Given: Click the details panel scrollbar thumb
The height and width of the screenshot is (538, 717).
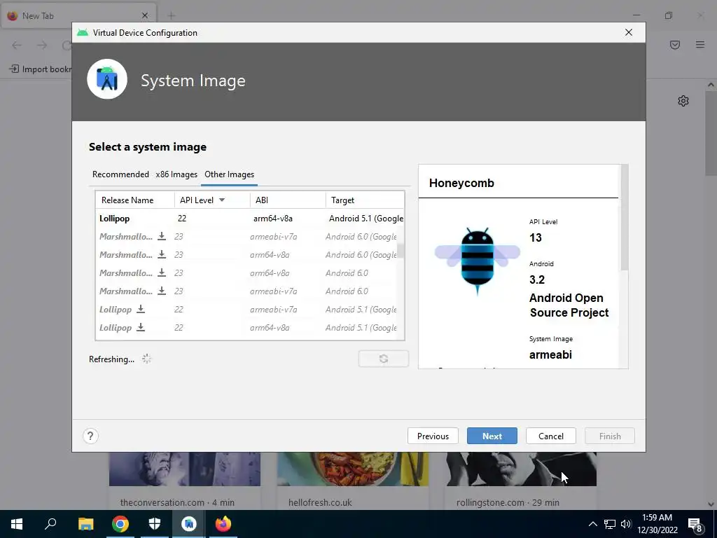Looking at the screenshot, I should tap(624, 219).
